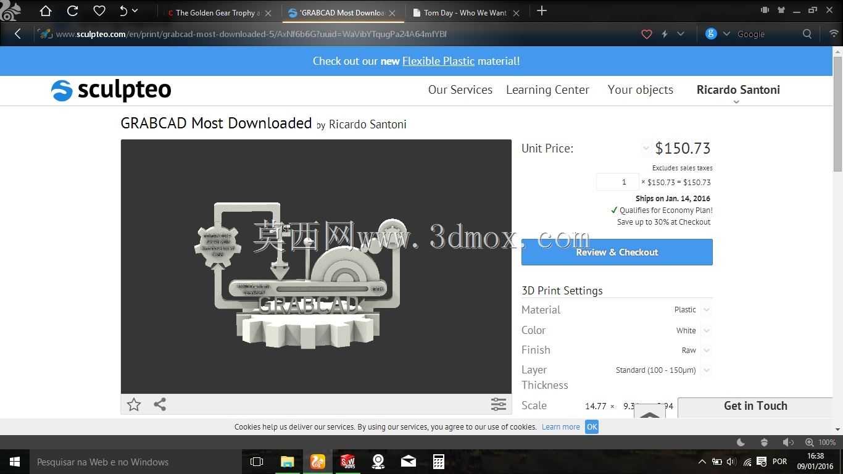Image resolution: width=843 pixels, height=474 pixels.
Task: Click Learn more in the cookie notice
Action: point(561,426)
